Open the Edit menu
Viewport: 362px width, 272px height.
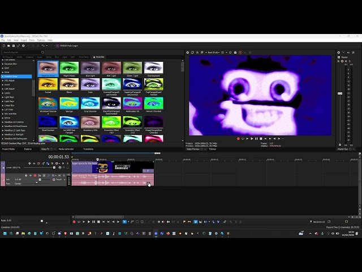[9, 40]
